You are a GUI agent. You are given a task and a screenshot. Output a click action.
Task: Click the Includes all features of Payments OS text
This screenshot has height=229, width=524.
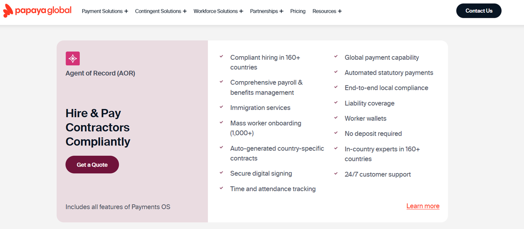[x=118, y=207]
